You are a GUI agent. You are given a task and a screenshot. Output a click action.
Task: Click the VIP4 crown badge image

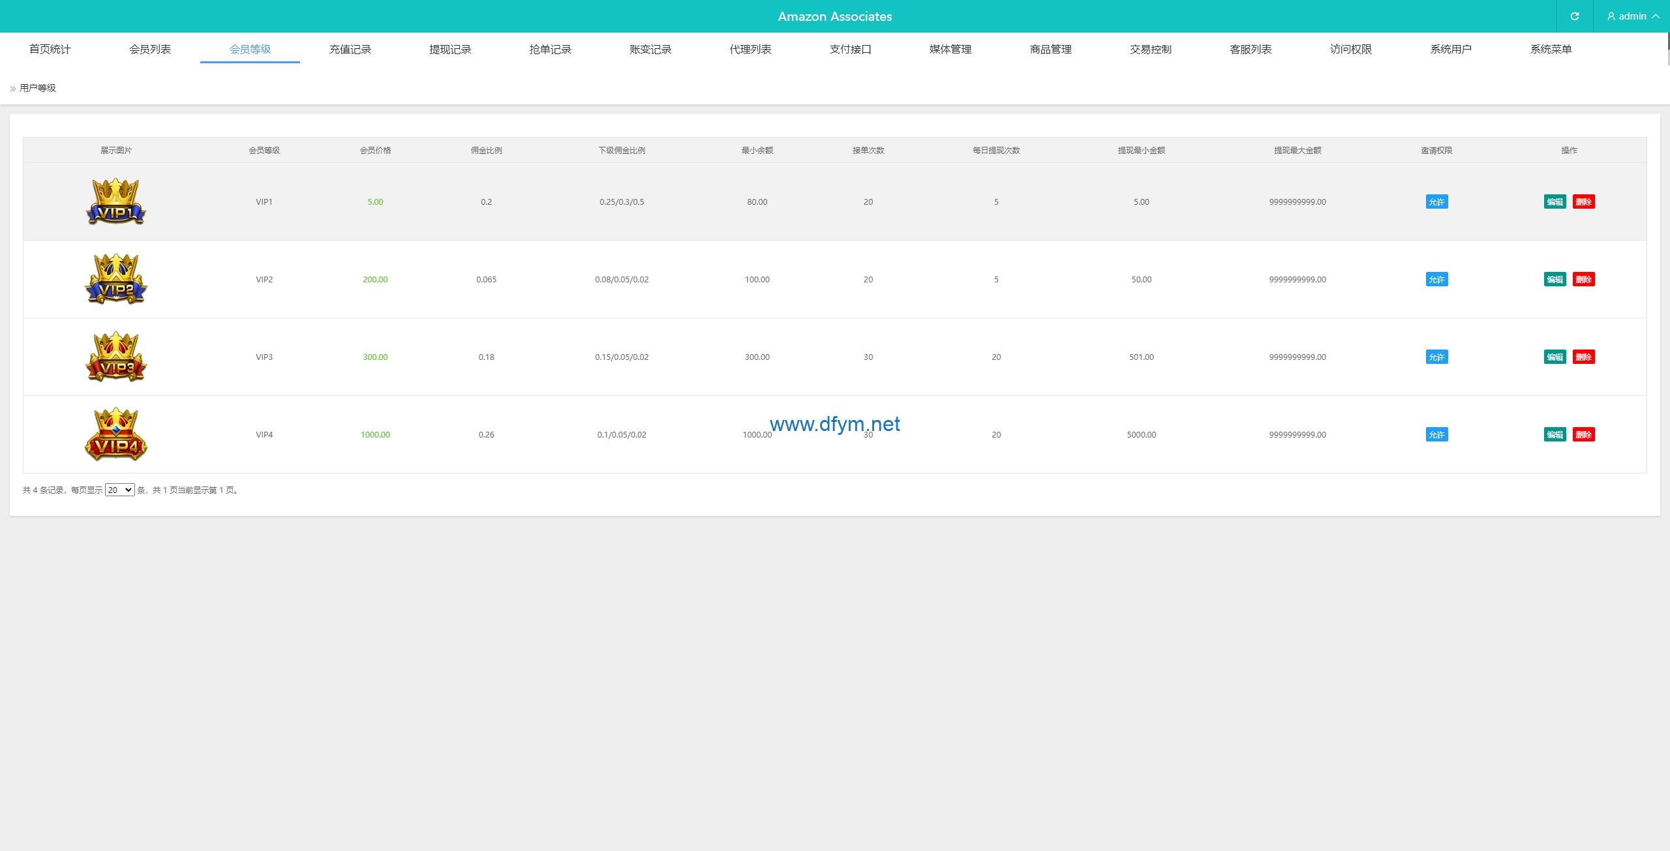(116, 434)
